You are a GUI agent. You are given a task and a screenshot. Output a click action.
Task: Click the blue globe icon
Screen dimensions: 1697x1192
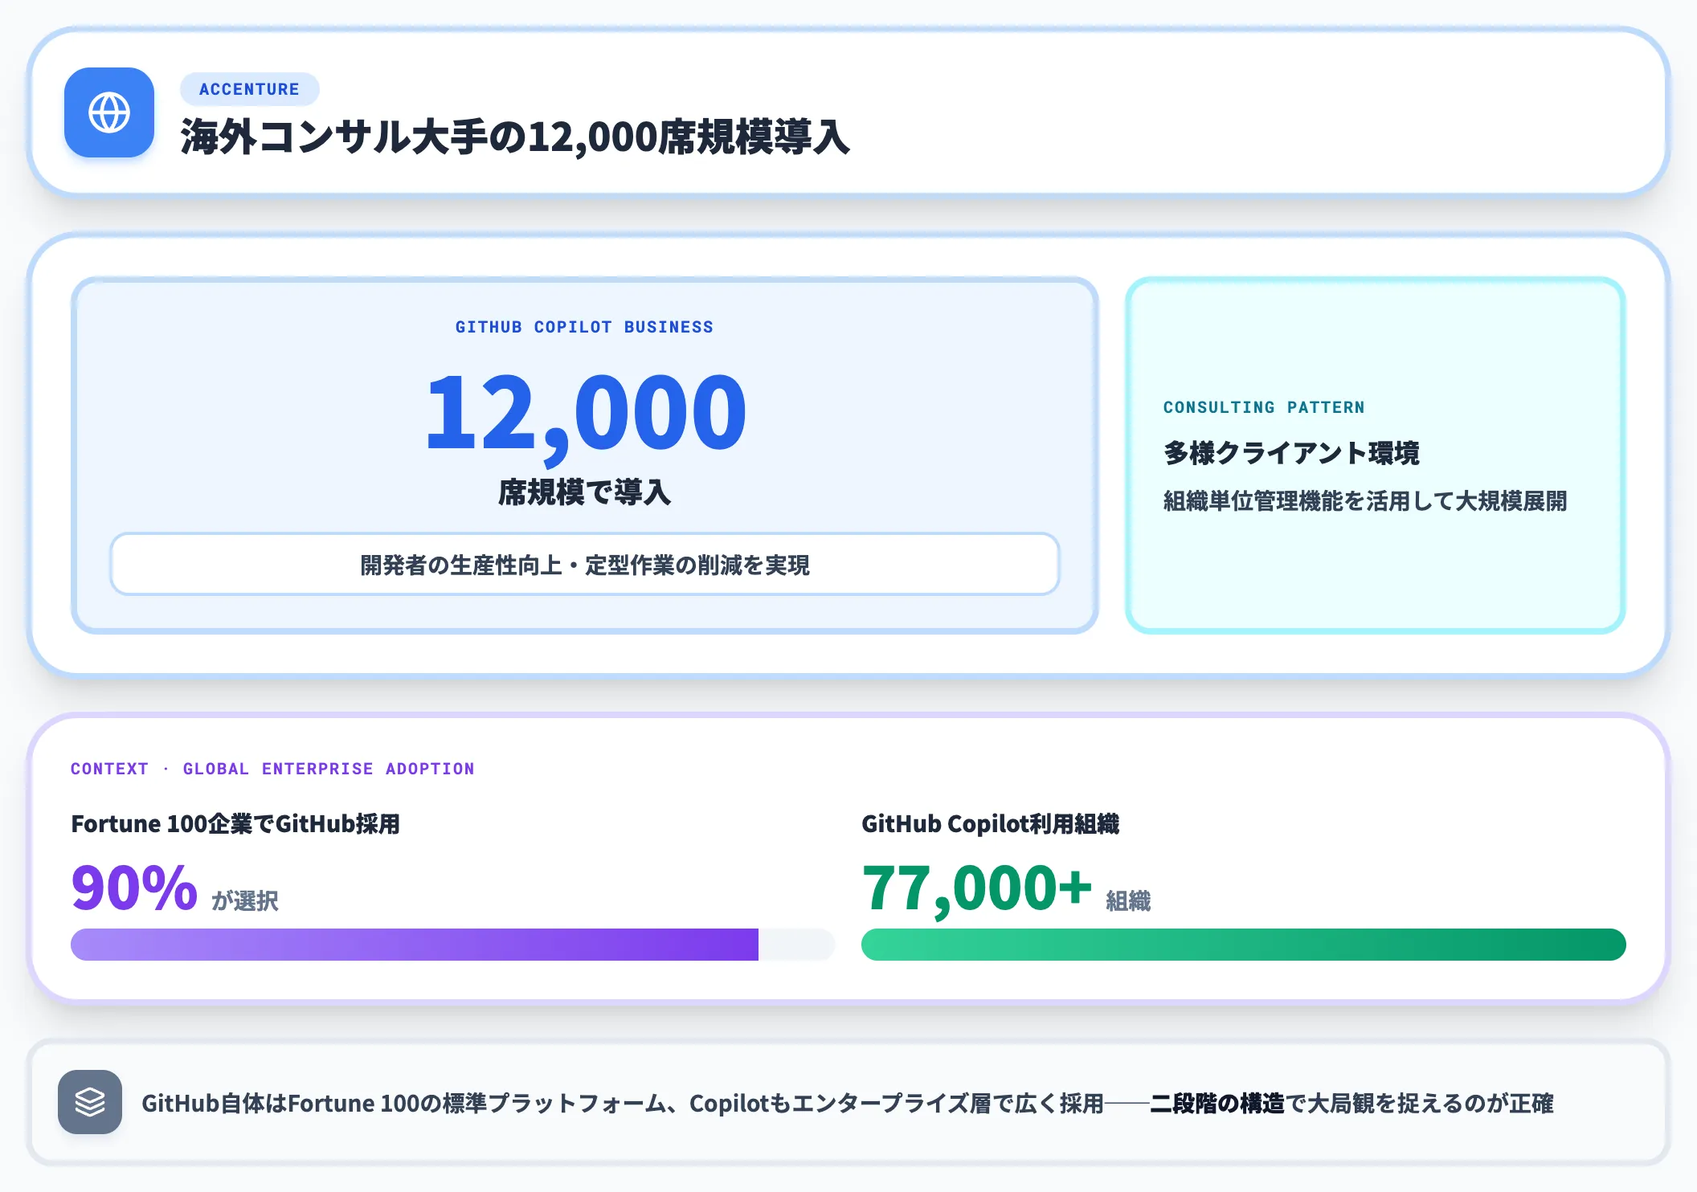(109, 112)
